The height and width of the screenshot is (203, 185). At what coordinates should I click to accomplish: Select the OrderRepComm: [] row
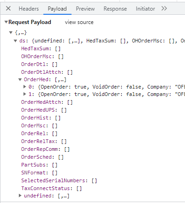pos(45,149)
